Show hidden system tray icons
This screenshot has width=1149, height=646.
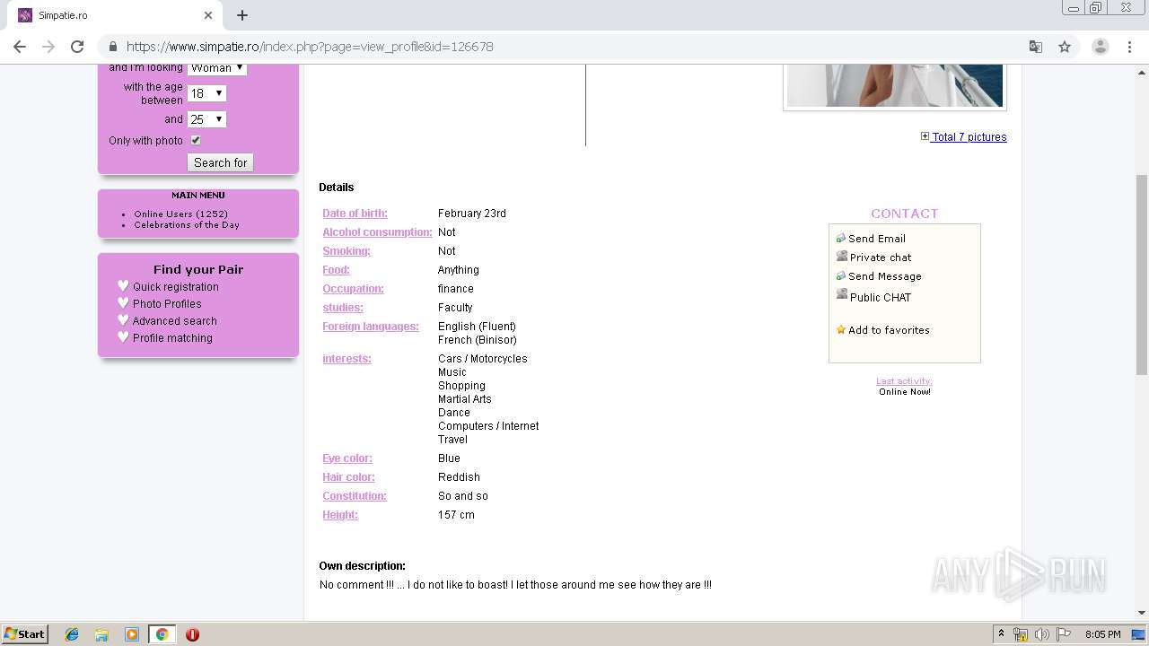click(1001, 634)
